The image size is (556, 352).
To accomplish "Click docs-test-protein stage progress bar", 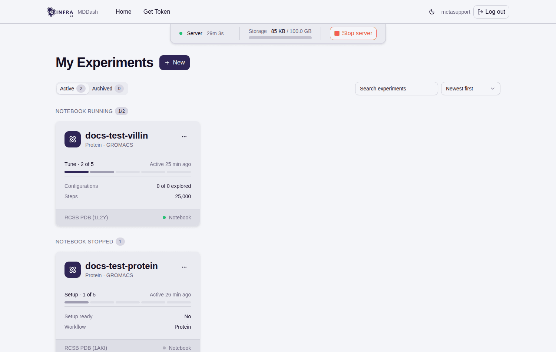I will (x=128, y=302).
